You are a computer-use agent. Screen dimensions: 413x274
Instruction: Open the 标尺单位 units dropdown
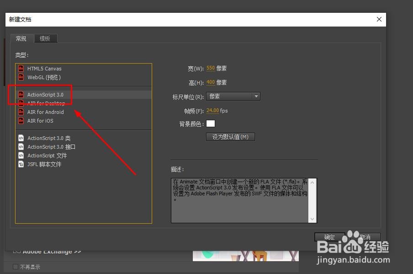[233, 96]
